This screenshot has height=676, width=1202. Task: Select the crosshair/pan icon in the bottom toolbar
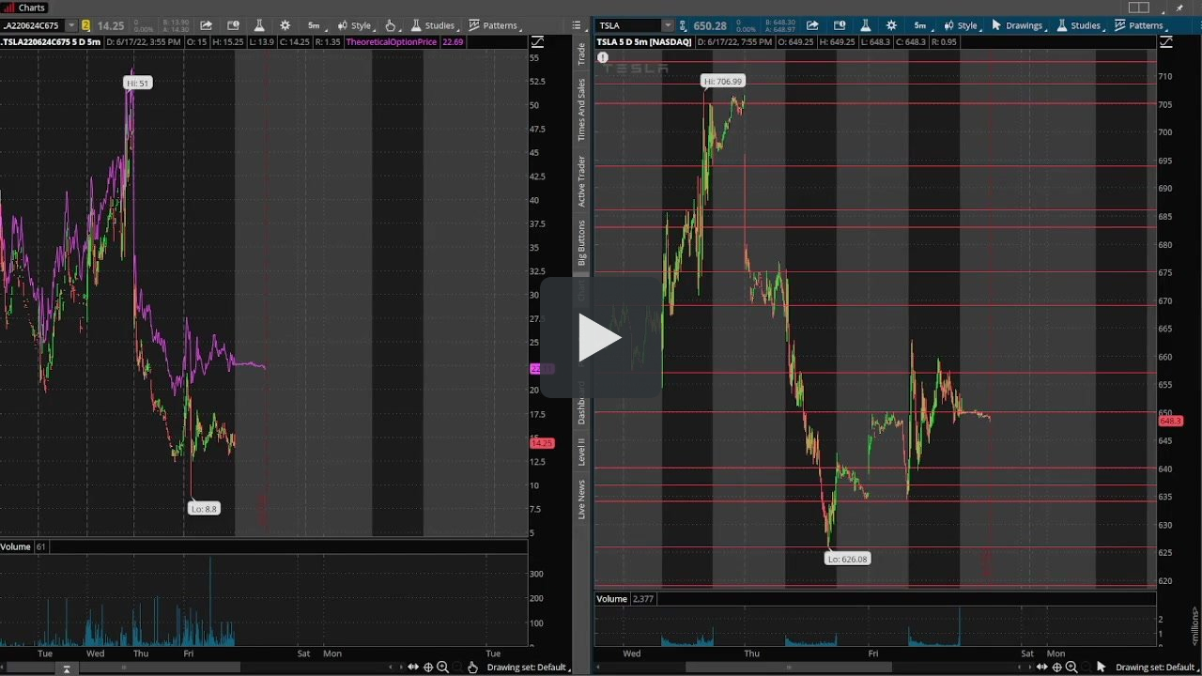428,667
